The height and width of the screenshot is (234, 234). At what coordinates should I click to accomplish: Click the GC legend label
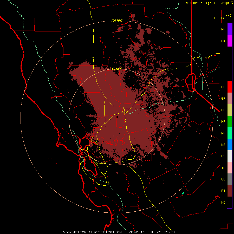point(223,179)
